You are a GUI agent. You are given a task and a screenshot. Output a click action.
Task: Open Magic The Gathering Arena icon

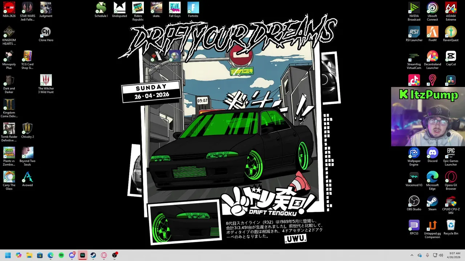pyautogui.click(x=156, y=60)
